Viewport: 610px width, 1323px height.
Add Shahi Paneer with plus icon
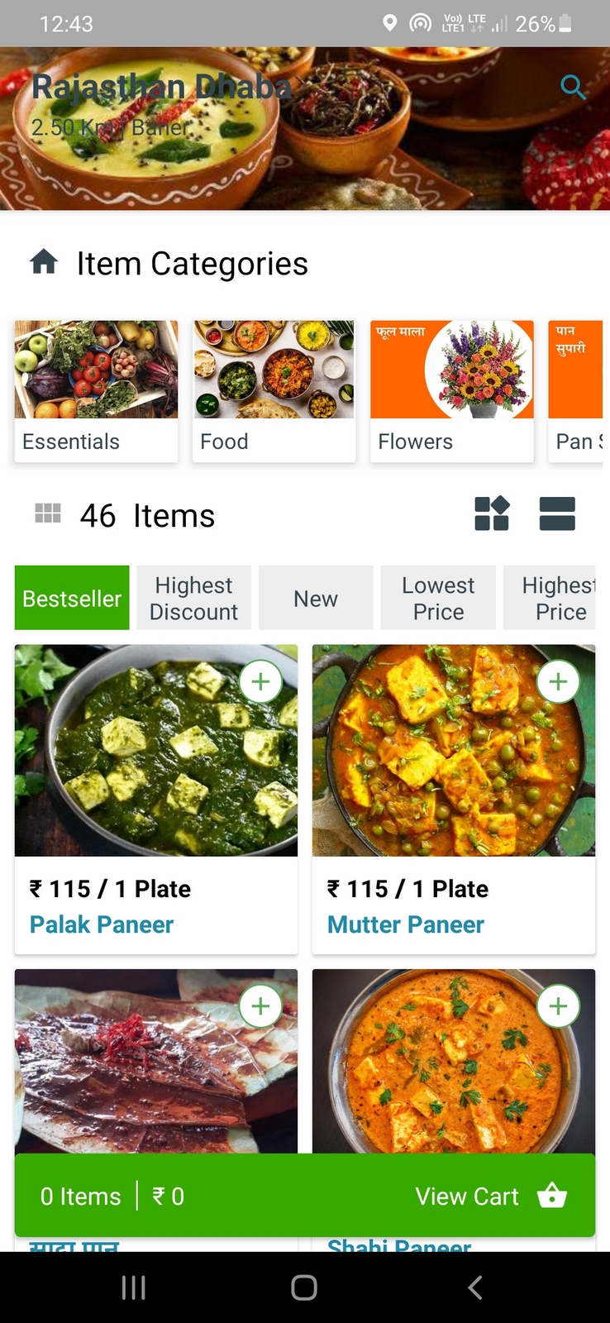[558, 1006]
